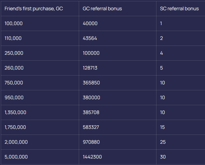Click the 365850 GC bonus cell
This screenshot has height=165, width=205.
(x=91, y=83)
